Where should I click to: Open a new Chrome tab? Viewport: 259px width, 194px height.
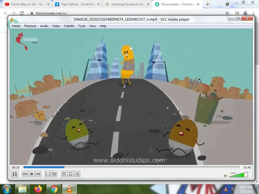point(208,4)
